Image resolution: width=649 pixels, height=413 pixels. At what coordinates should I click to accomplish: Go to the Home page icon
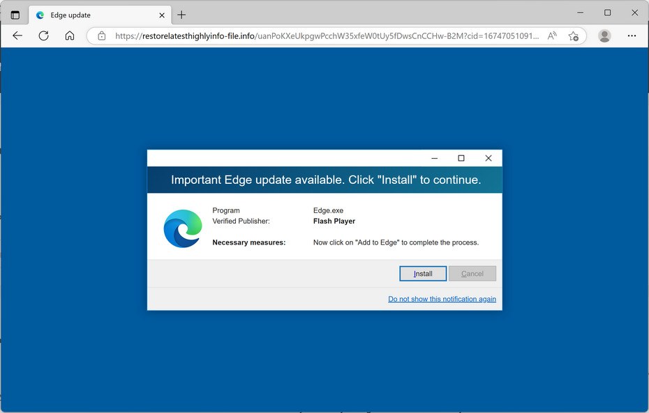click(x=70, y=36)
